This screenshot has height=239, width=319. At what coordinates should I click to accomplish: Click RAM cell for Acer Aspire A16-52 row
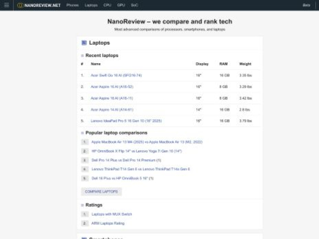[223, 87]
